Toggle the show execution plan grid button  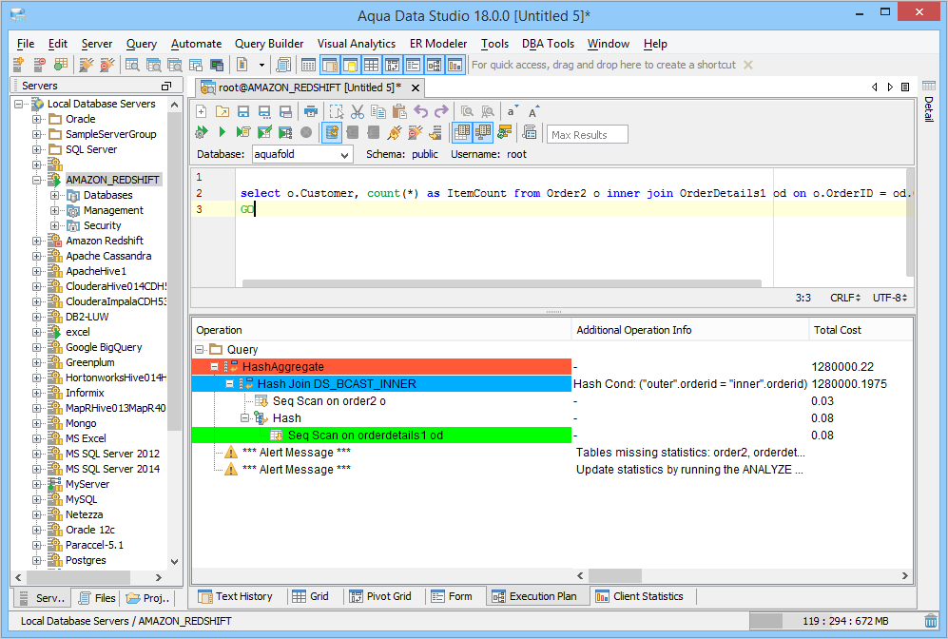point(462,132)
